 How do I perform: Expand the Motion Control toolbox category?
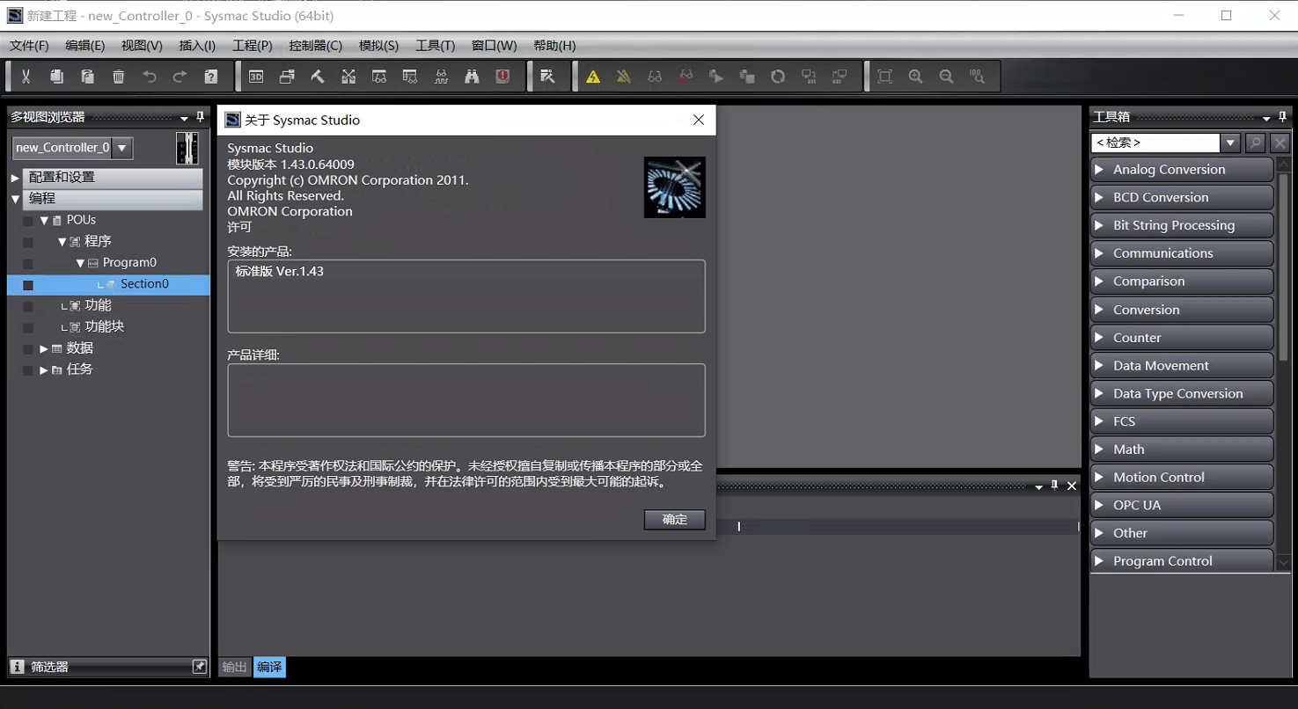click(1182, 477)
